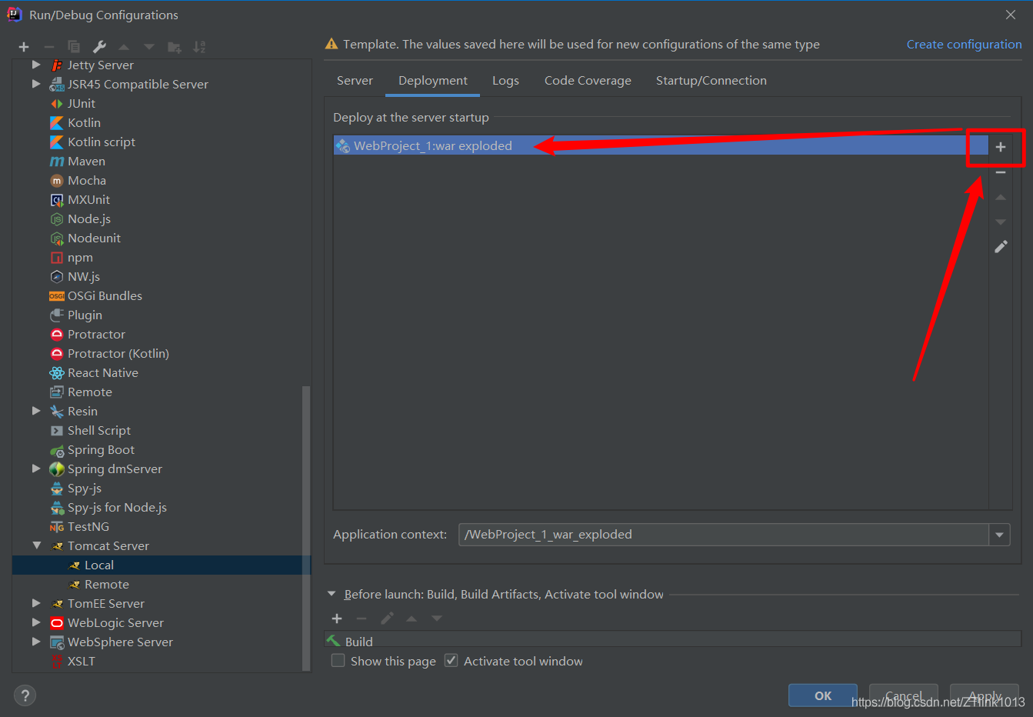Click the move into new folder icon
Image resolution: width=1033 pixels, height=717 pixels.
(175, 47)
